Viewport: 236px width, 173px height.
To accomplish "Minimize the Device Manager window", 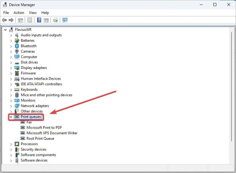I will [201, 5].
